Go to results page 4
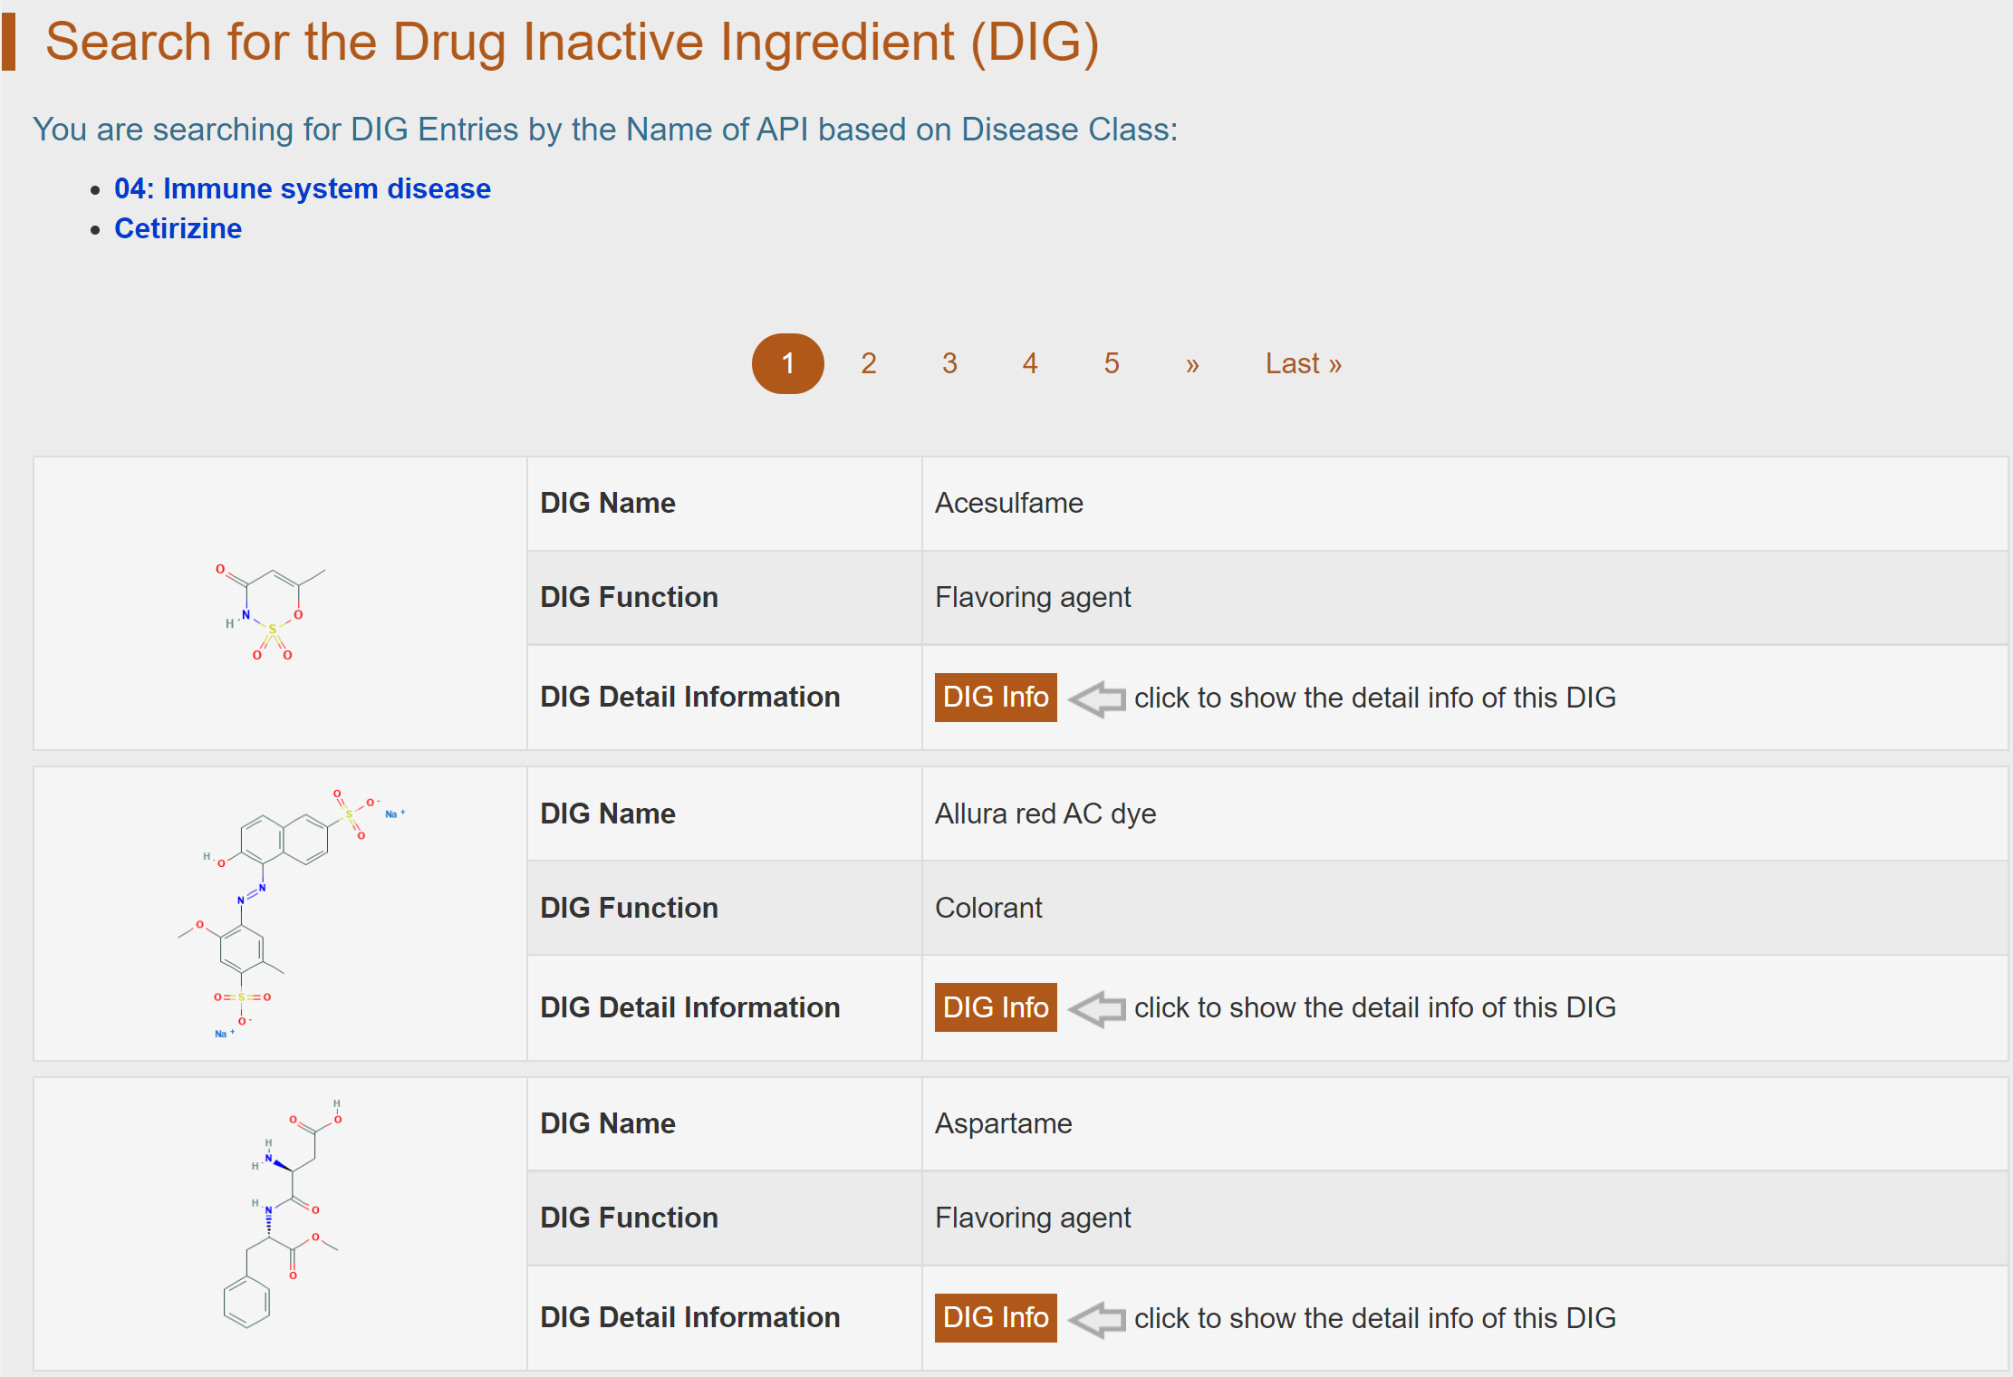 point(1029,363)
